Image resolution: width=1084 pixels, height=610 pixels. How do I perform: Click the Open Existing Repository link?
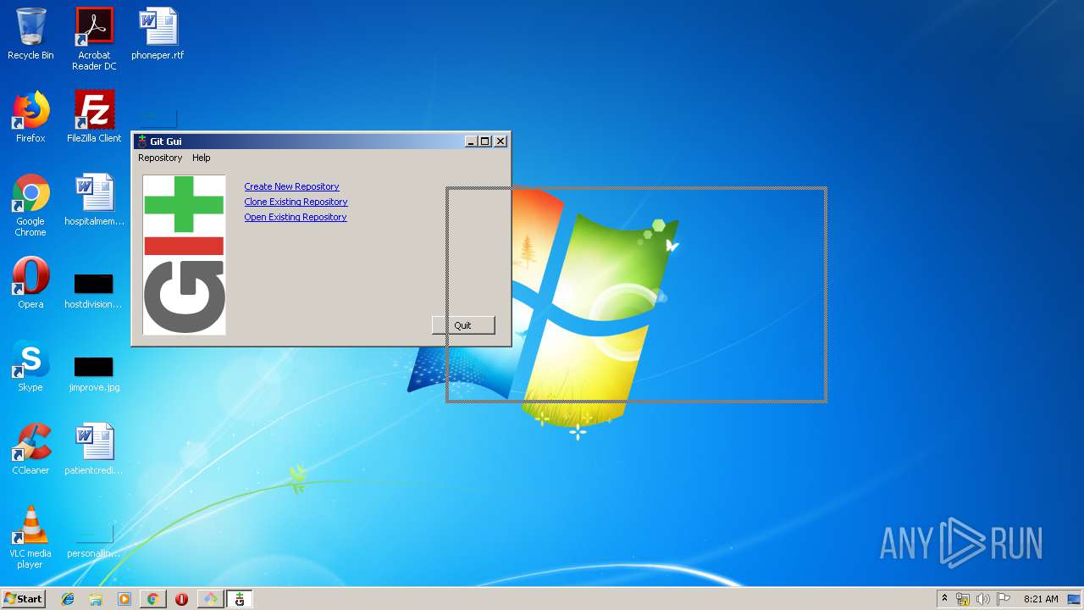coord(295,217)
